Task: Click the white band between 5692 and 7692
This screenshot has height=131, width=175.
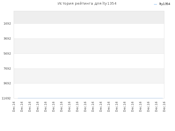Action: point(89,61)
